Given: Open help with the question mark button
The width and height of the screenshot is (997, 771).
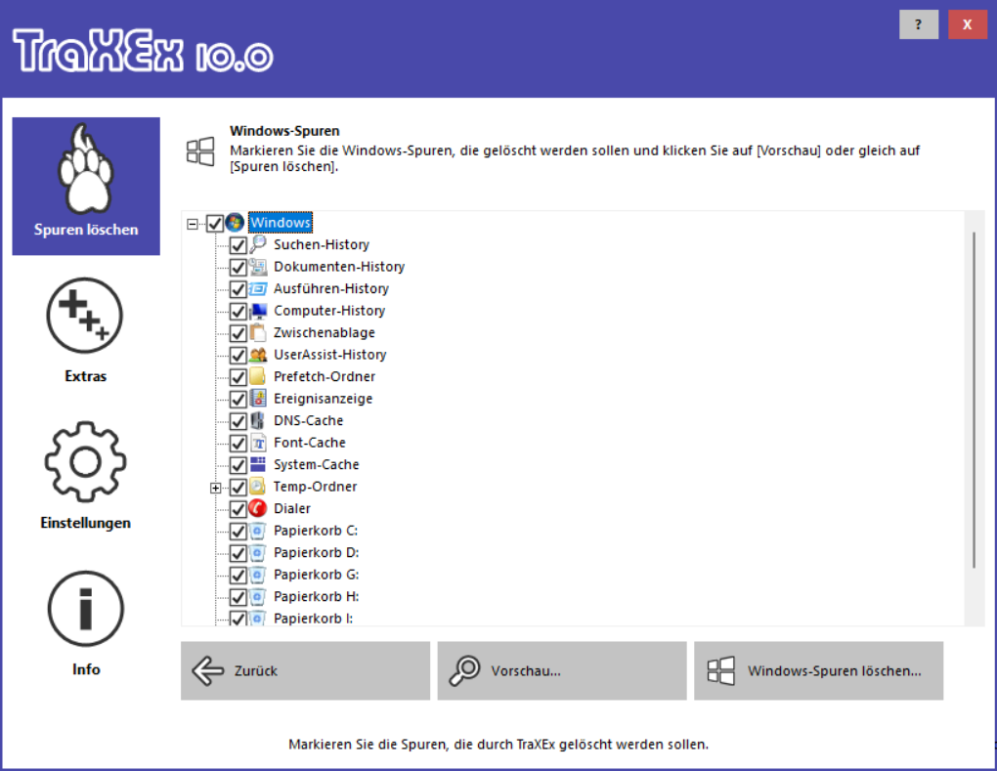Looking at the screenshot, I should 918,24.
